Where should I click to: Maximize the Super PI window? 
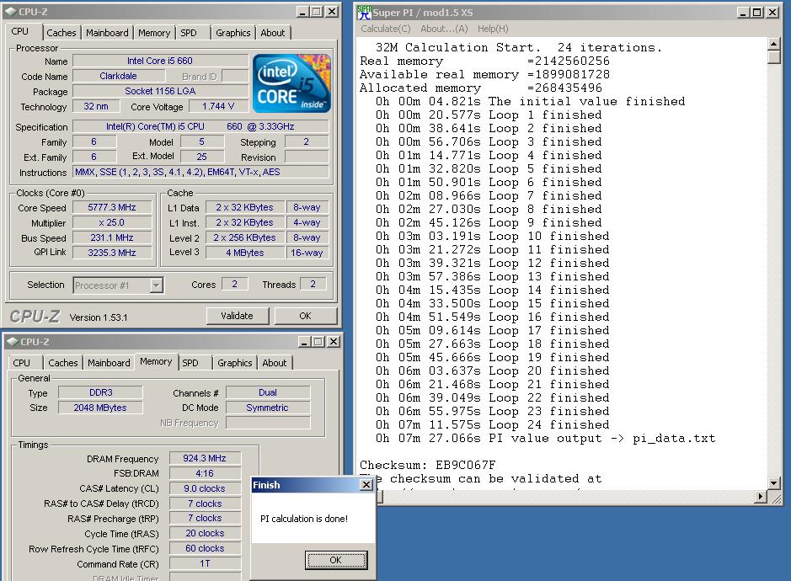[x=757, y=12]
